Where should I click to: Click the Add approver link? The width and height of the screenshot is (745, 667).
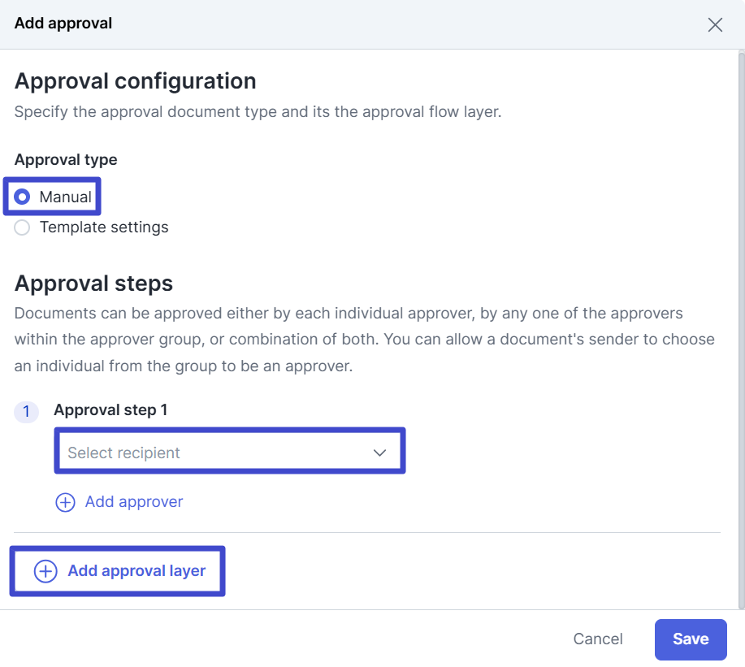(133, 502)
